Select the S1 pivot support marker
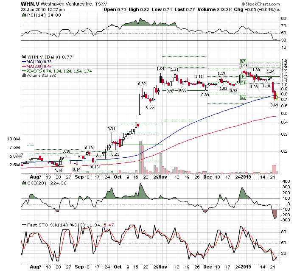Viewport: 297px width, 271px height. click(x=244, y=84)
